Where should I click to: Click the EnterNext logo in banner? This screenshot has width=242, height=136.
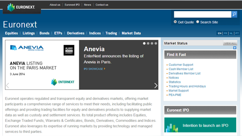(63, 82)
